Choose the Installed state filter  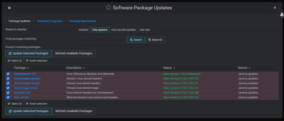83,30
